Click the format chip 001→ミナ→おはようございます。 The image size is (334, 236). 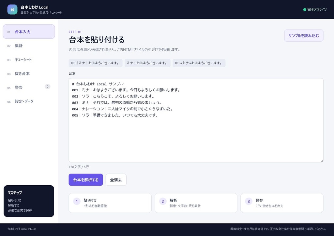199,63
